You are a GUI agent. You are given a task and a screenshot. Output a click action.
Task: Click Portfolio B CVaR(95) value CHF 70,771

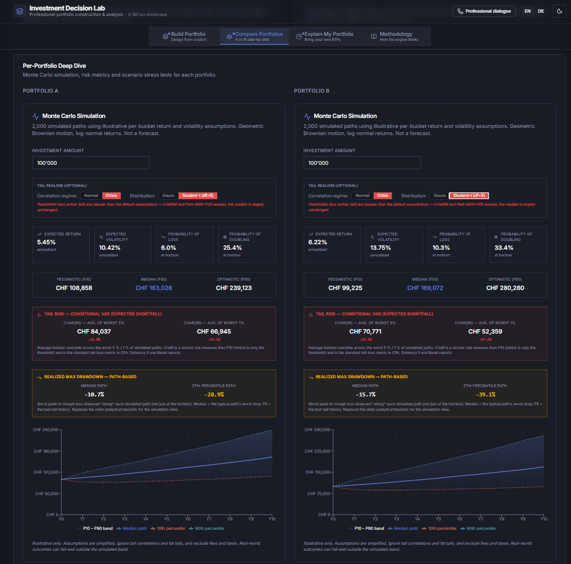(365, 331)
